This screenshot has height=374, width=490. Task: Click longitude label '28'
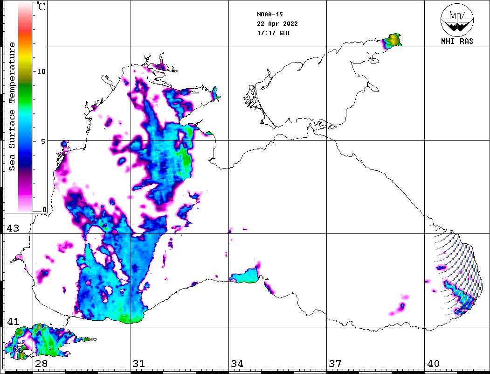coord(41,364)
